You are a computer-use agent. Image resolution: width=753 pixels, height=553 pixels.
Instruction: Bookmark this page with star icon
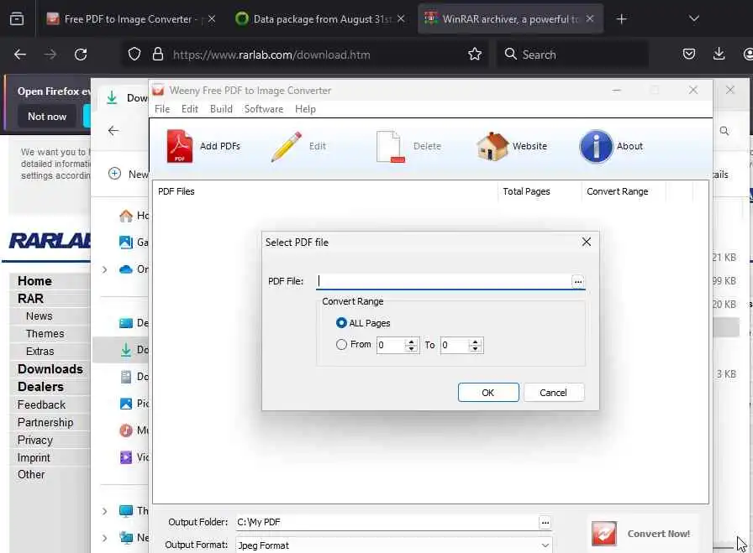coord(475,55)
